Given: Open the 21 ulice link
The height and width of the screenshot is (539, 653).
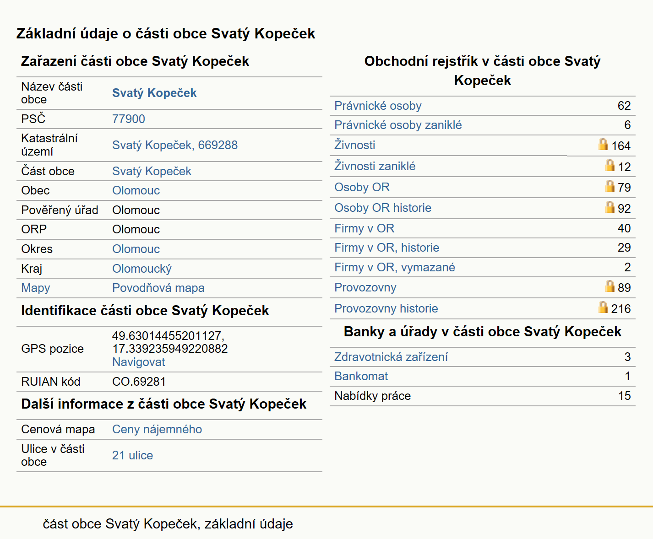Looking at the screenshot, I should [x=133, y=455].
